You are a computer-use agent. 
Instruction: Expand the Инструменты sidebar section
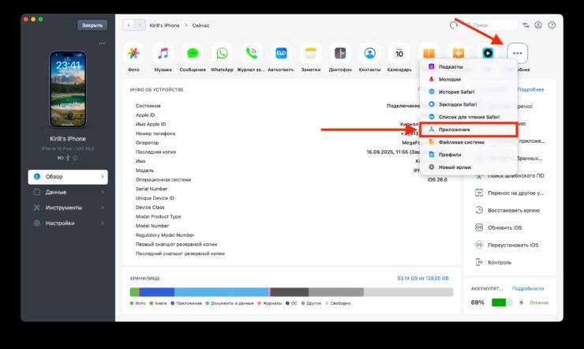68,208
